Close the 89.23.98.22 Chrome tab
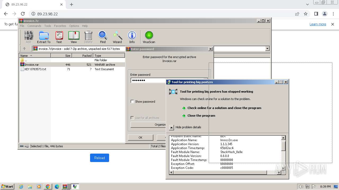This screenshot has width=339, height=190. [61, 4]
